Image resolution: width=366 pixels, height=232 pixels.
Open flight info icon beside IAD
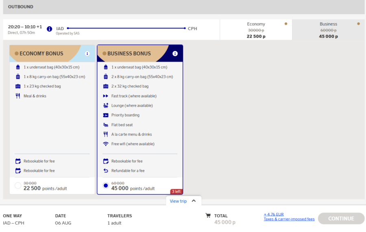tap(49, 29)
